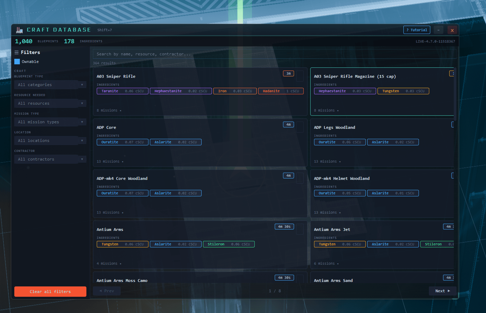The width and height of the screenshot is (486, 313).
Task: Expand the All resources dropdown
Action: [x=50, y=104]
